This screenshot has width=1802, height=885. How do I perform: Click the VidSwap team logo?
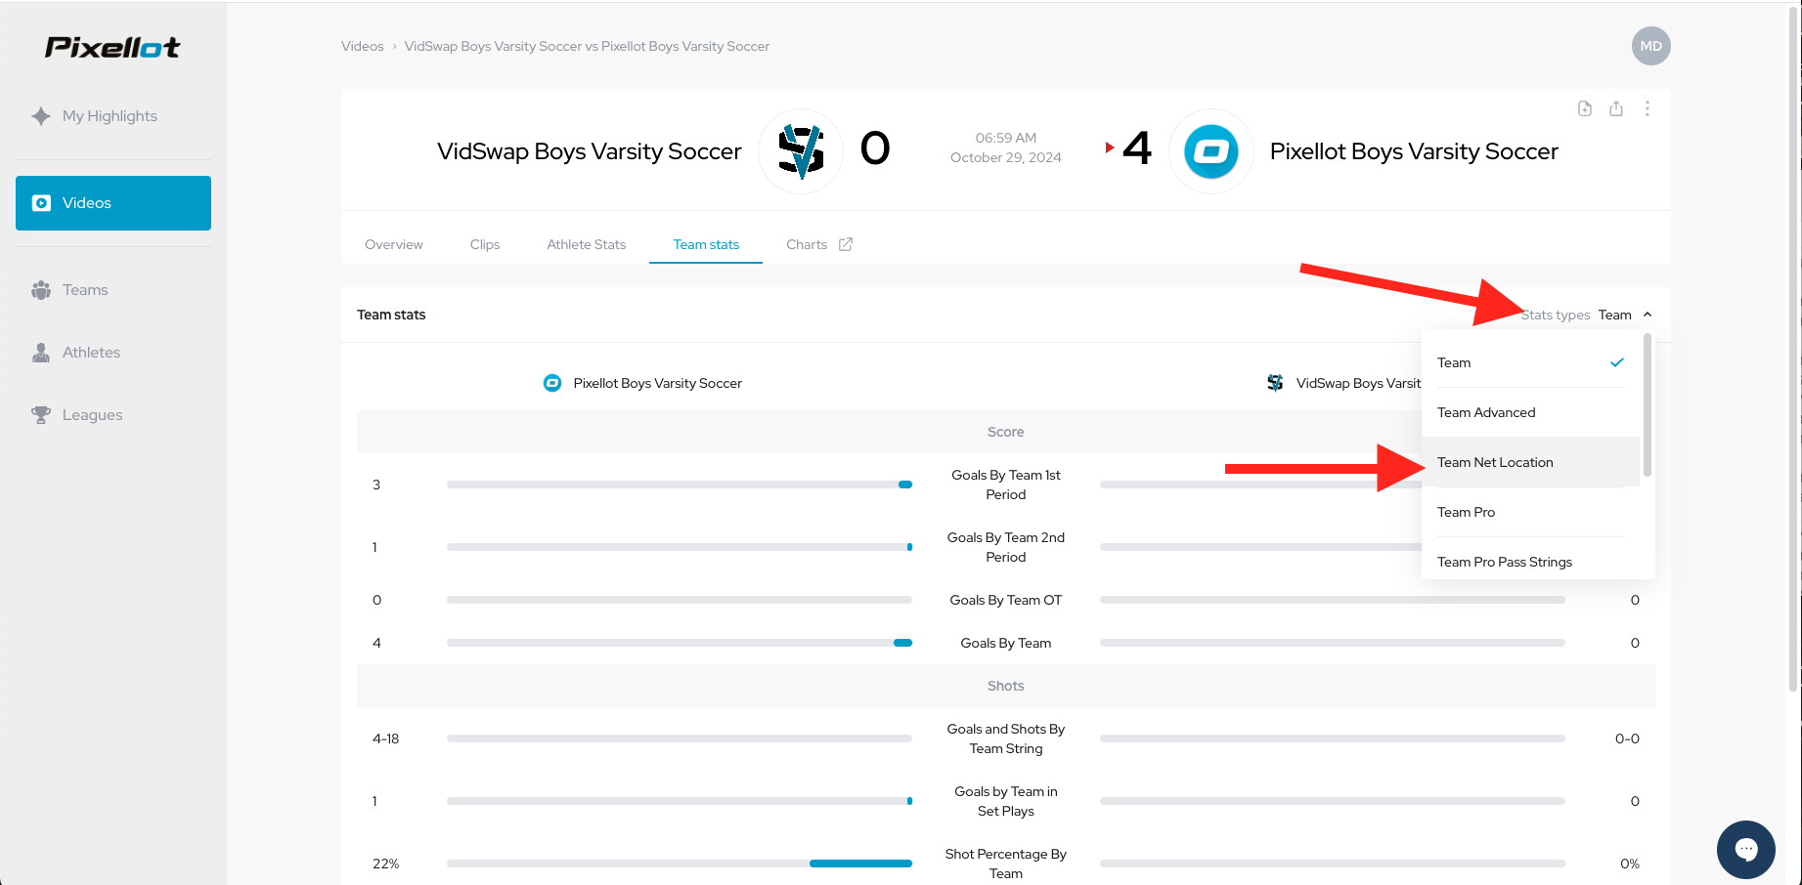pos(801,151)
